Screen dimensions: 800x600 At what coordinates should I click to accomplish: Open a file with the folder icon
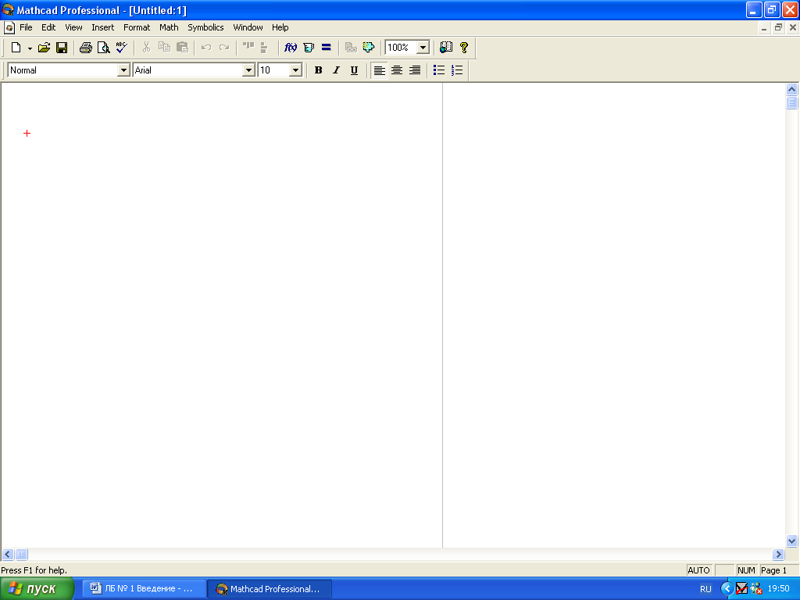[x=44, y=48]
